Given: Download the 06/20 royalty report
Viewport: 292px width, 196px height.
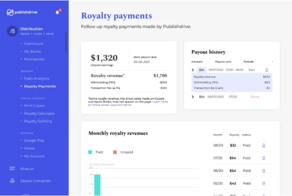Looking at the screenshot, I should (264, 170).
